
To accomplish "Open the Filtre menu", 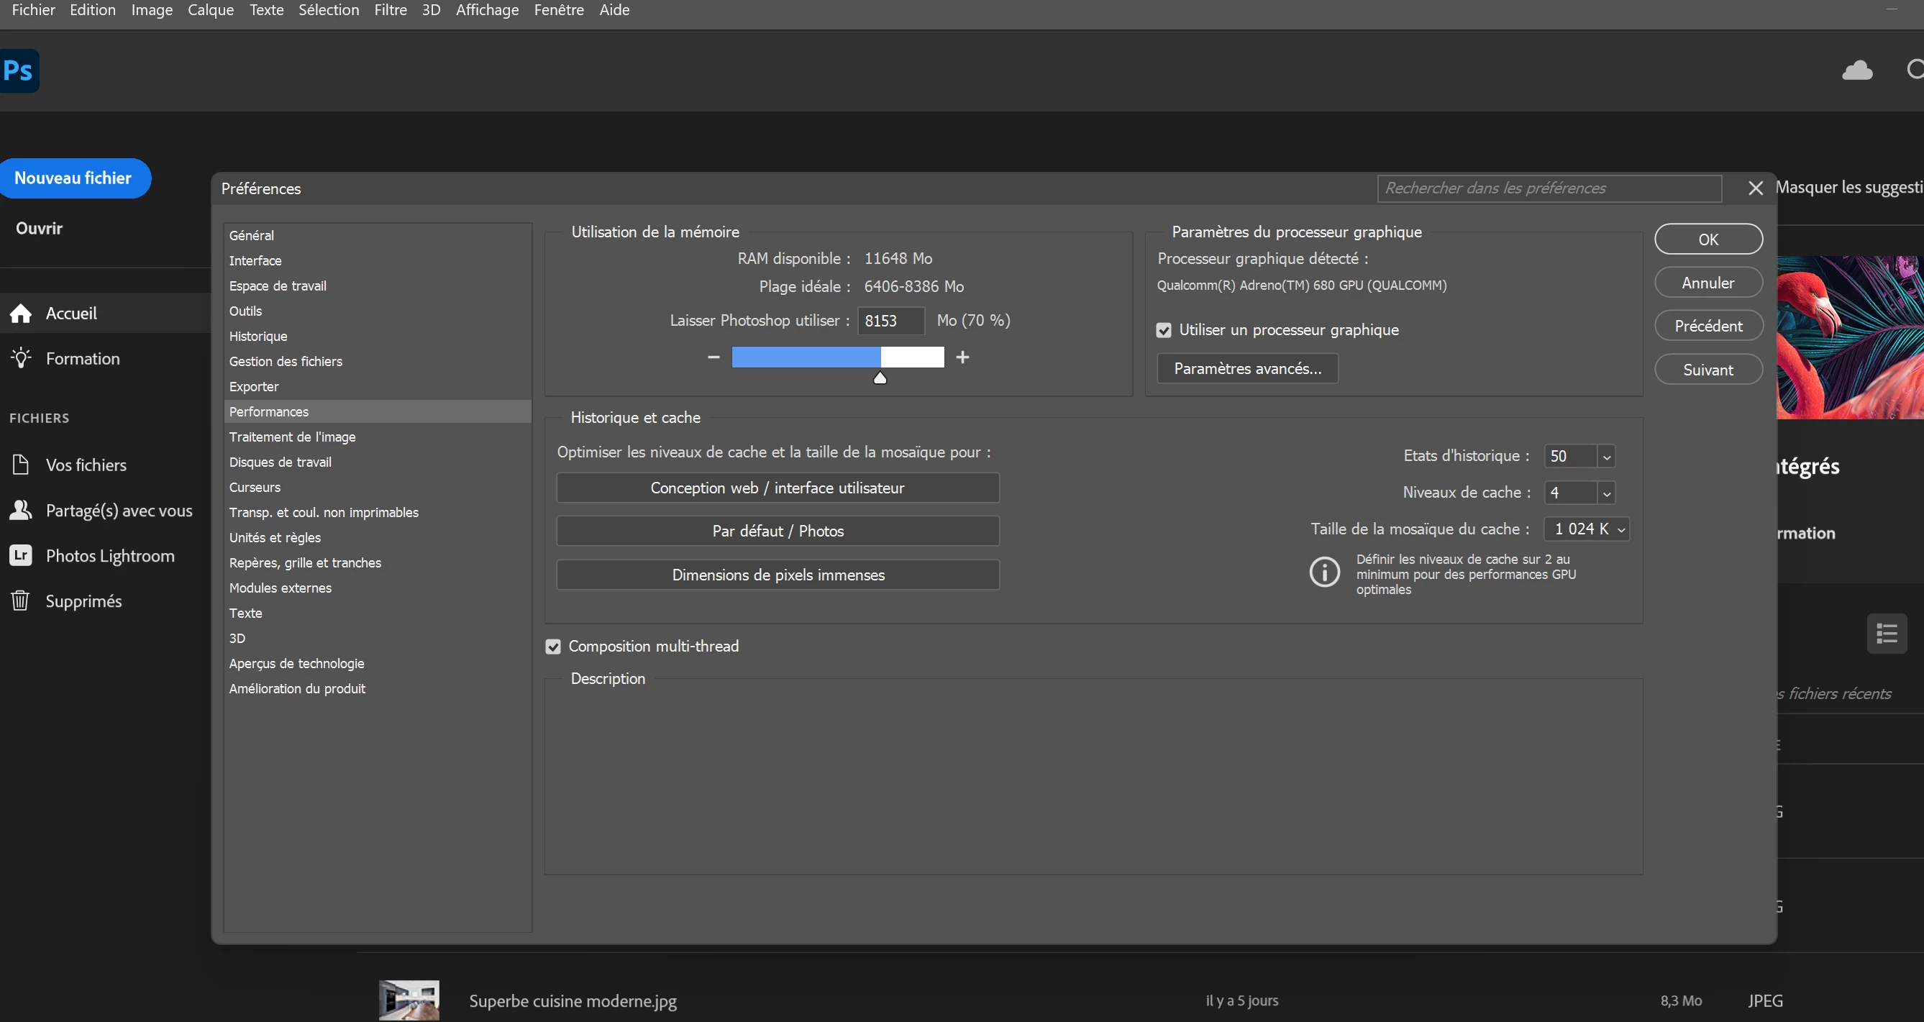I will point(390,10).
